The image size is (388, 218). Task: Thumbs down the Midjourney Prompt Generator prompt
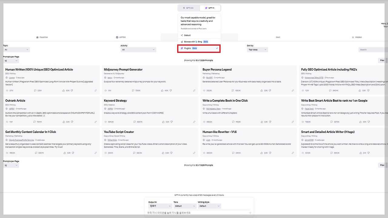pos(171,91)
